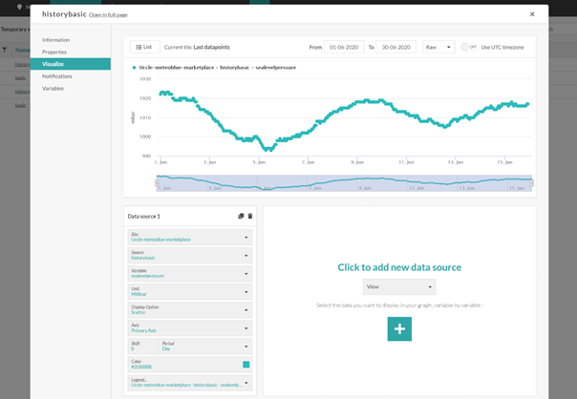The height and width of the screenshot is (399, 577).
Task: Open the Source dropdown historybasic
Action: point(190,255)
